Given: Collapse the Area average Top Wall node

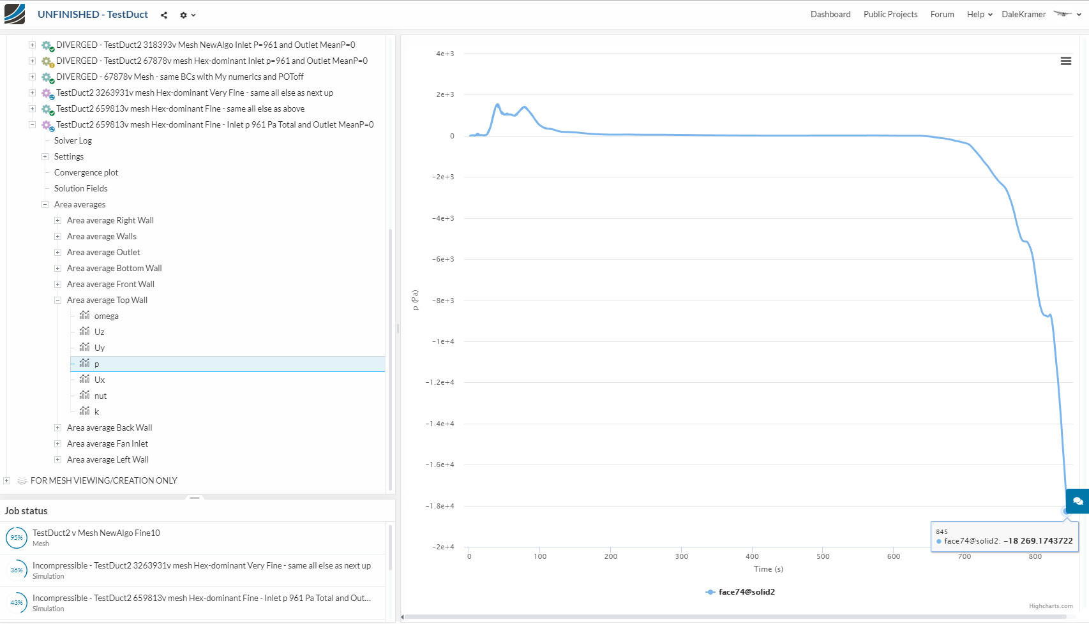Looking at the screenshot, I should pyautogui.click(x=58, y=300).
